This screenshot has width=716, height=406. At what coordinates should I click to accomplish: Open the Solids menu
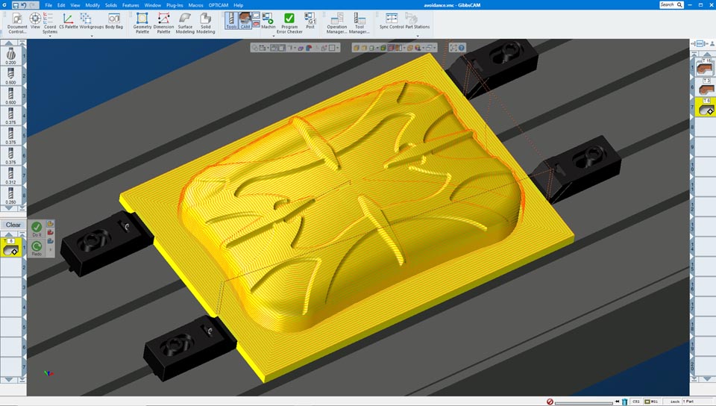click(111, 5)
